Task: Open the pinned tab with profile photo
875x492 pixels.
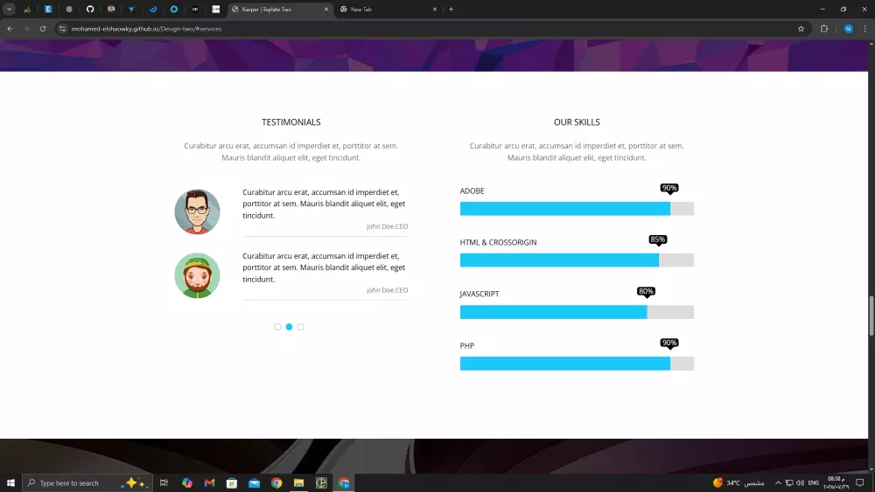Action: point(111,9)
